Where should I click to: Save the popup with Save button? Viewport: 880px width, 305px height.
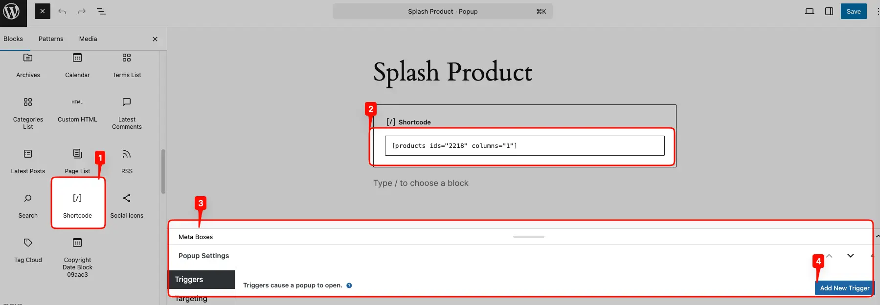click(854, 11)
